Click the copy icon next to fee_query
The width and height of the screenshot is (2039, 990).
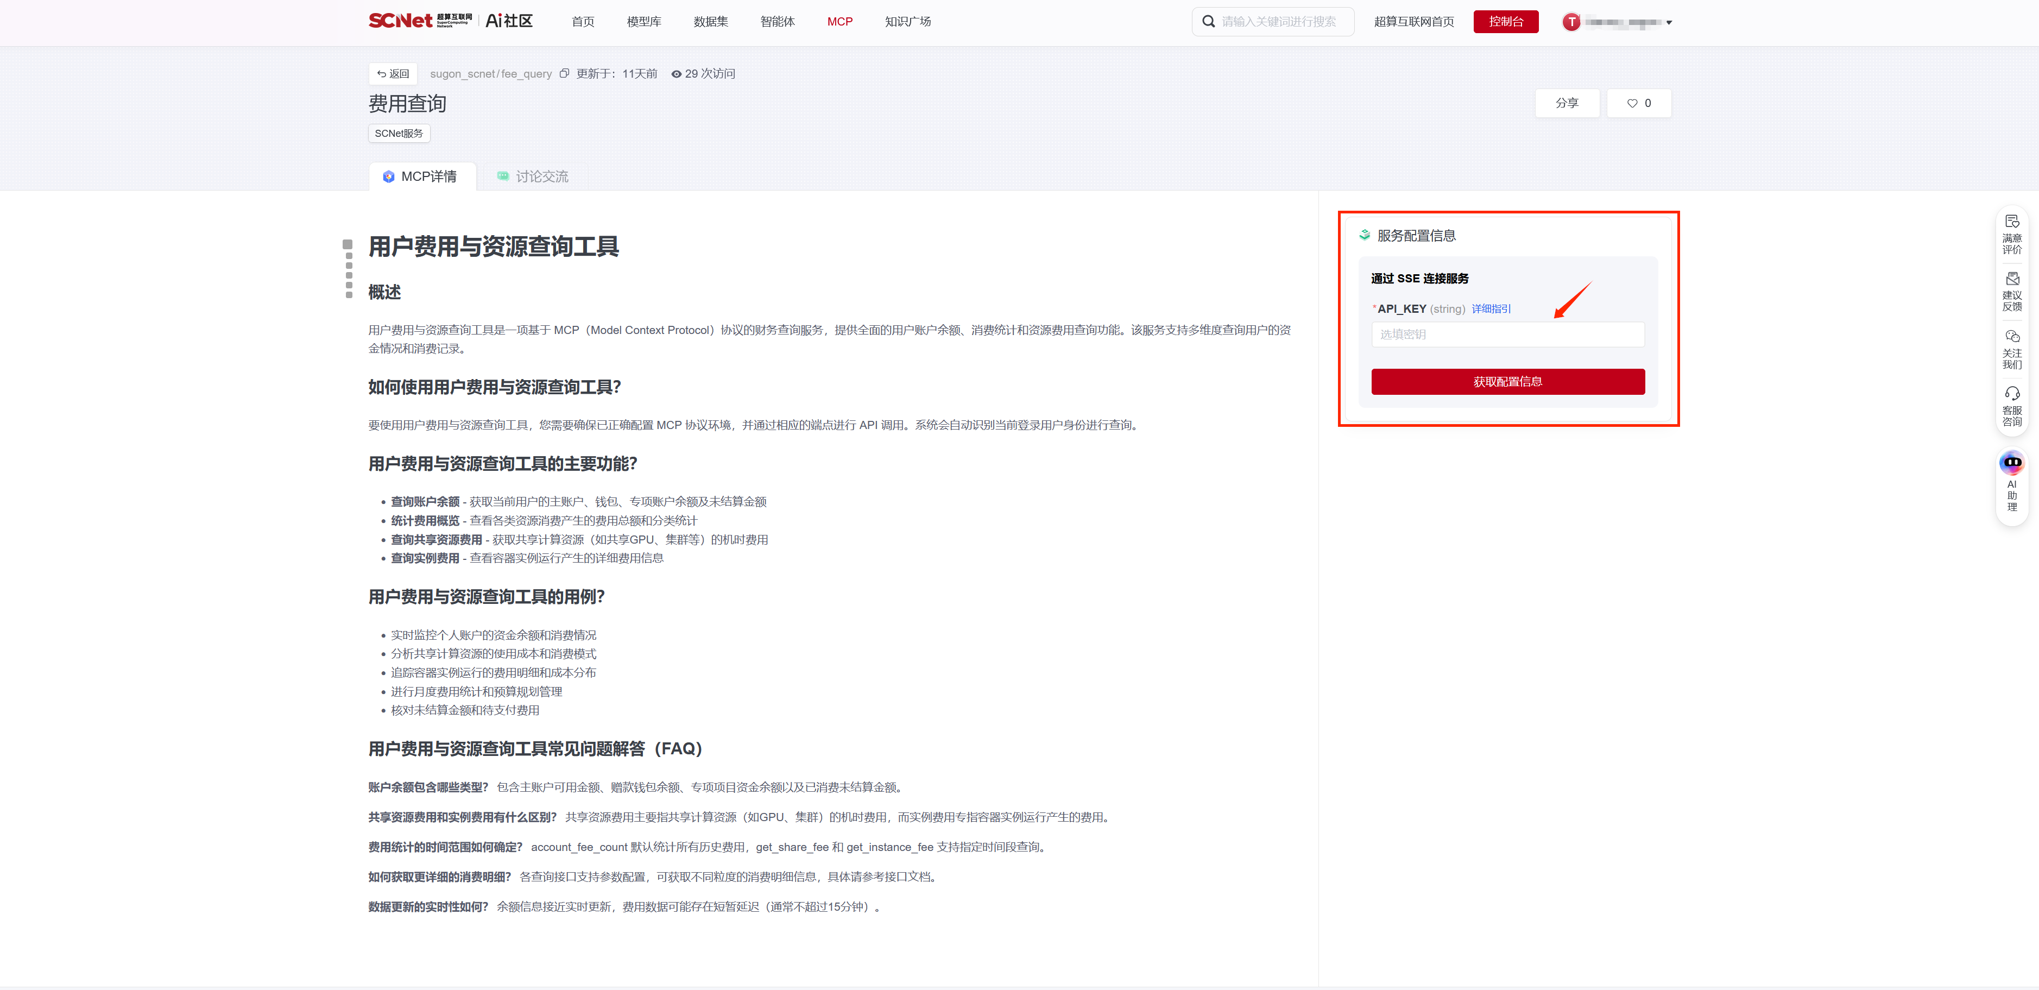coord(564,74)
